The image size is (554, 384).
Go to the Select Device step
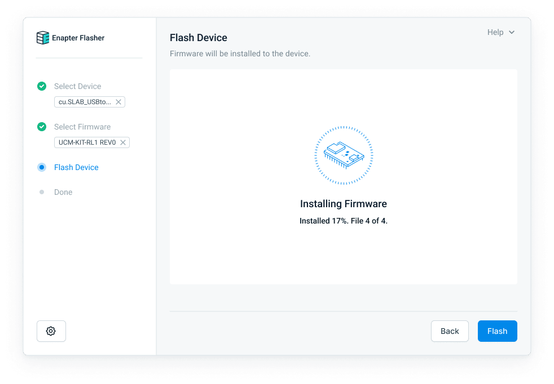point(77,86)
